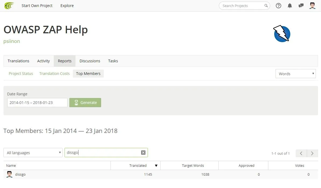Viewport: 321px width, 188px height.
Task: Click the 1-1 out of 1 label
Action: coord(280,153)
